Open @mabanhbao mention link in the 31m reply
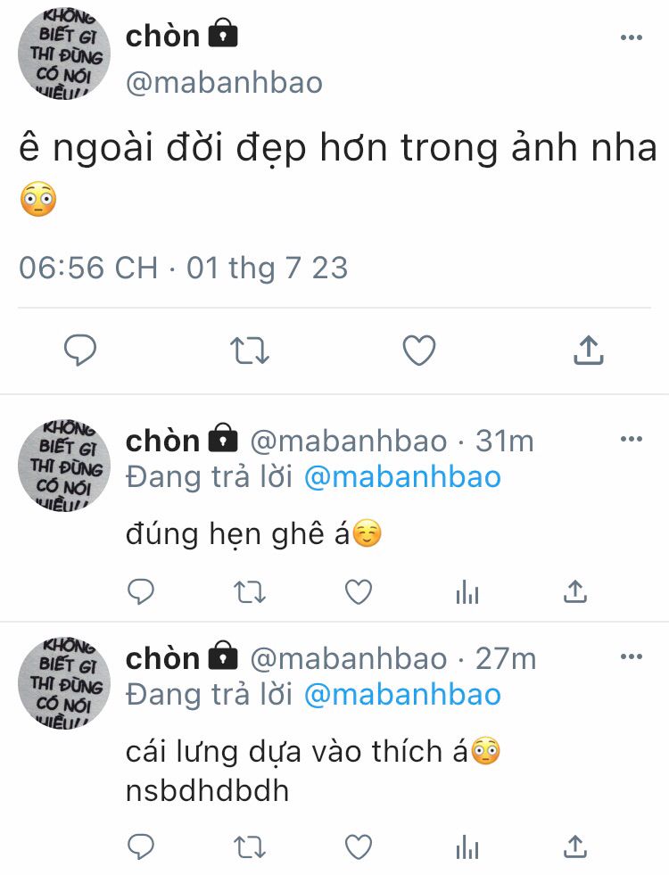The image size is (669, 875). (403, 477)
